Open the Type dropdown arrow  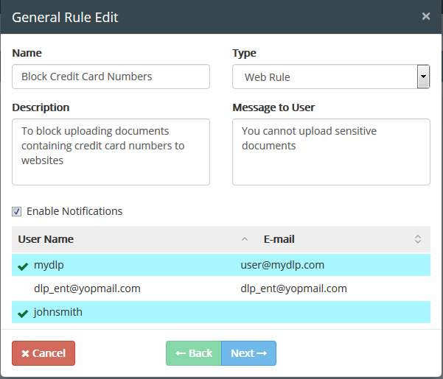(x=423, y=77)
